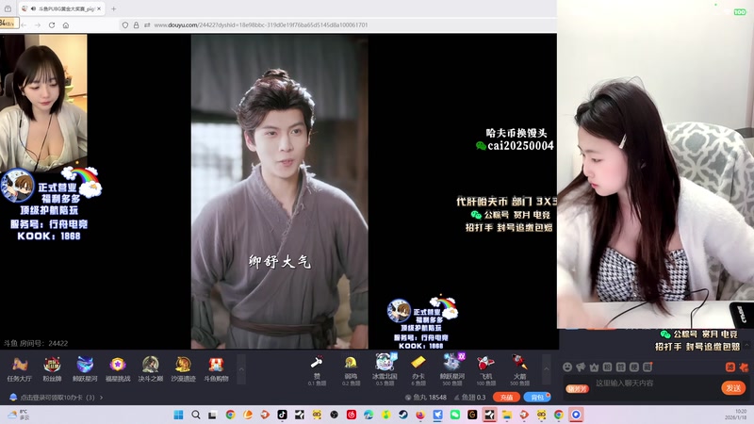
Task: Click the 鱼翅 balance link
Action: point(469,397)
